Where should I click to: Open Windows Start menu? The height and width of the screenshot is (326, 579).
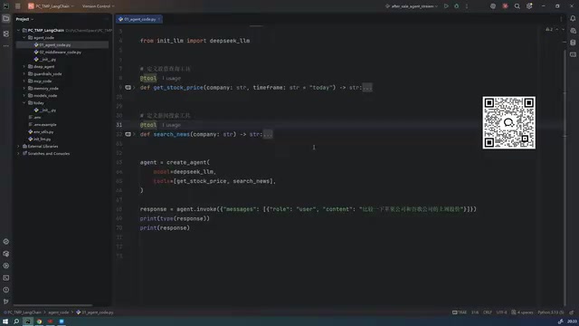pos(5,321)
